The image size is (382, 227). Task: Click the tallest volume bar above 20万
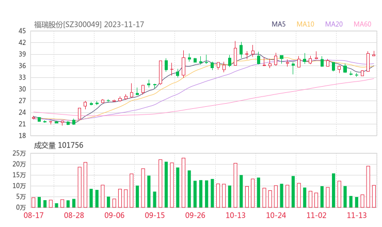[183, 183]
